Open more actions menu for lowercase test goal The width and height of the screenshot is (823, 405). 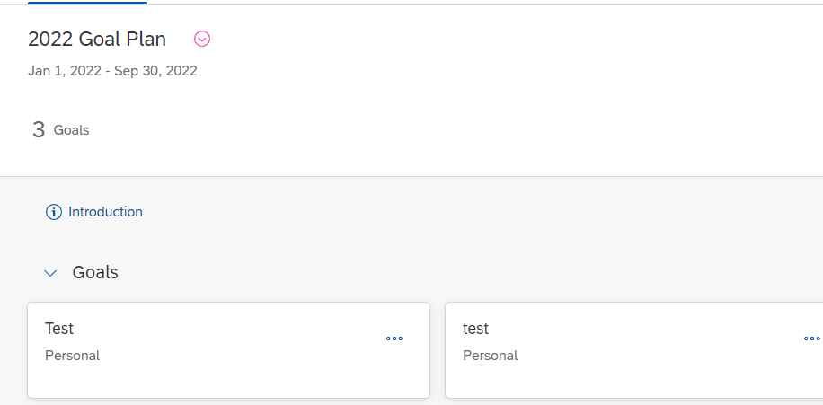coord(812,339)
